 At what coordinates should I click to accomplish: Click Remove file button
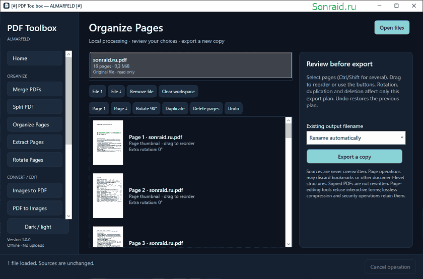click(x=142, y=92)
